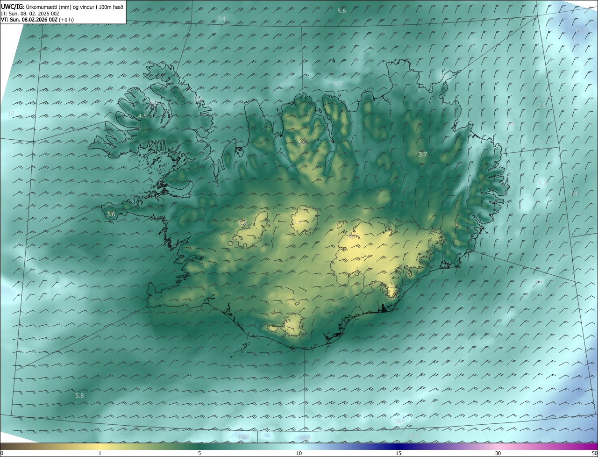Click the 10.8 value label on the map

coord(305,438)
